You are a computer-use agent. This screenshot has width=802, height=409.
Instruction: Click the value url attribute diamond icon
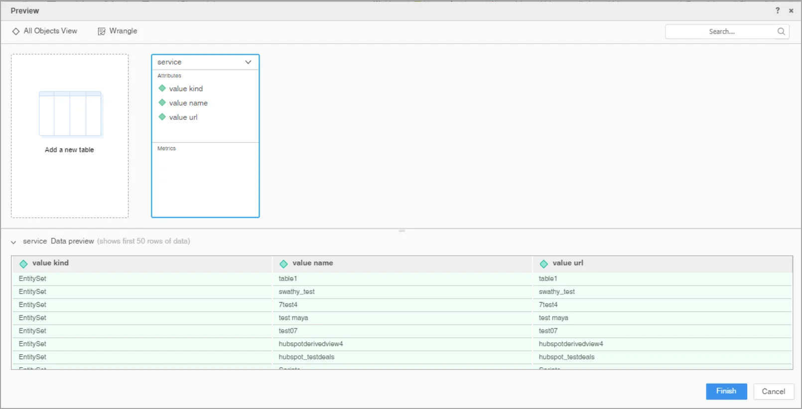[162, 117]
